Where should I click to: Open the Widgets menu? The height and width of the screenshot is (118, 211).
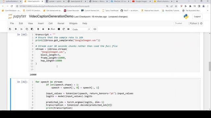(73, 23)
